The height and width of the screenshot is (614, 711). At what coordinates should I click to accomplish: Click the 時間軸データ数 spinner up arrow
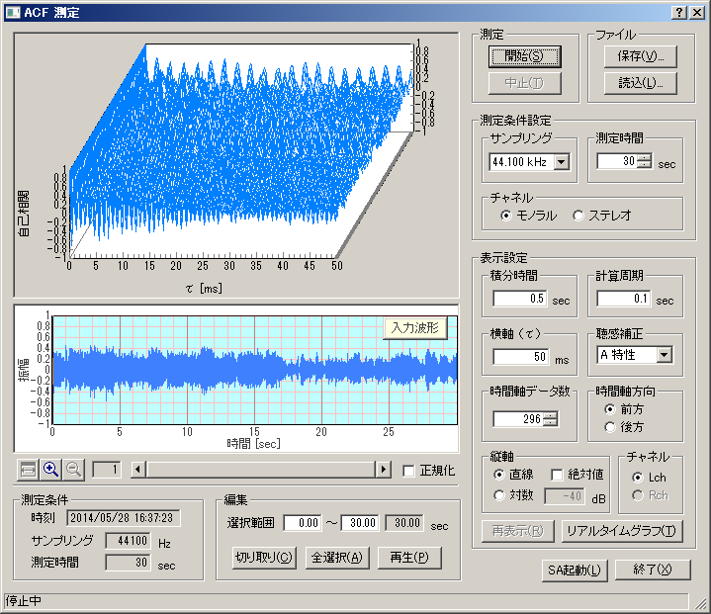tap(550, 415)
